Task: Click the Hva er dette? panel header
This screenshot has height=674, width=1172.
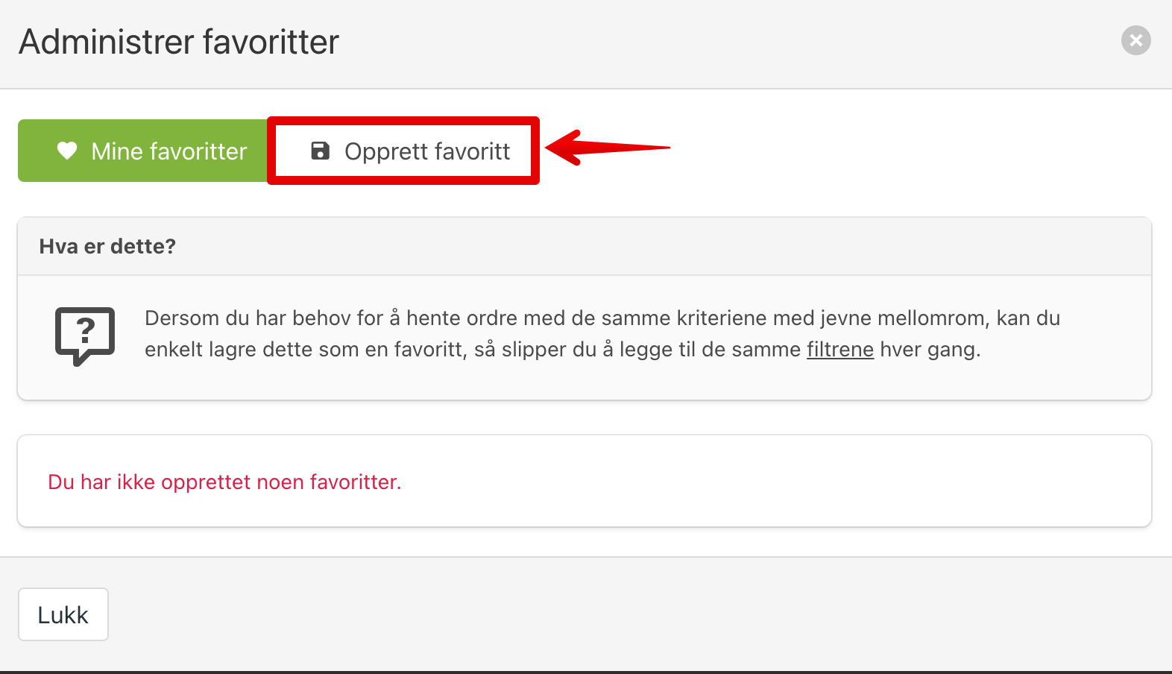Action: 585,247
